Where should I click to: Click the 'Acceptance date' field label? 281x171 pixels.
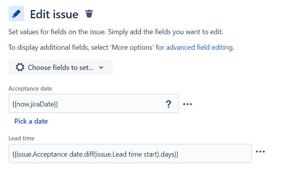[30, 89]
